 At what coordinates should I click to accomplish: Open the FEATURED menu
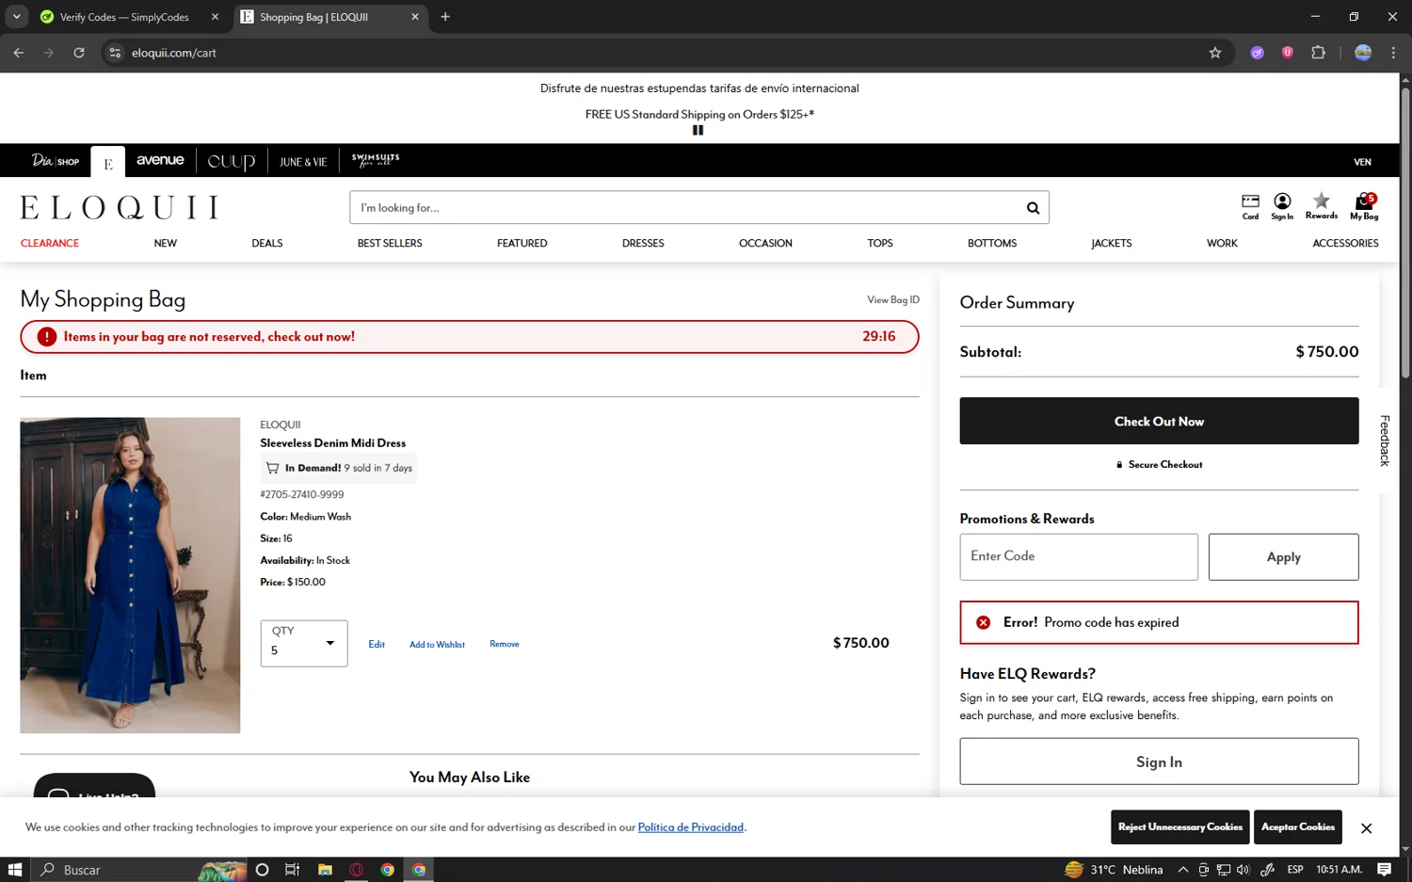click(x=522, y=243)
